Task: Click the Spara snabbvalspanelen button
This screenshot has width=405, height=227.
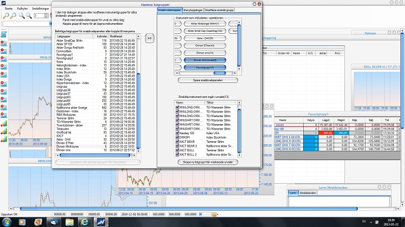Action: [208, 80]
